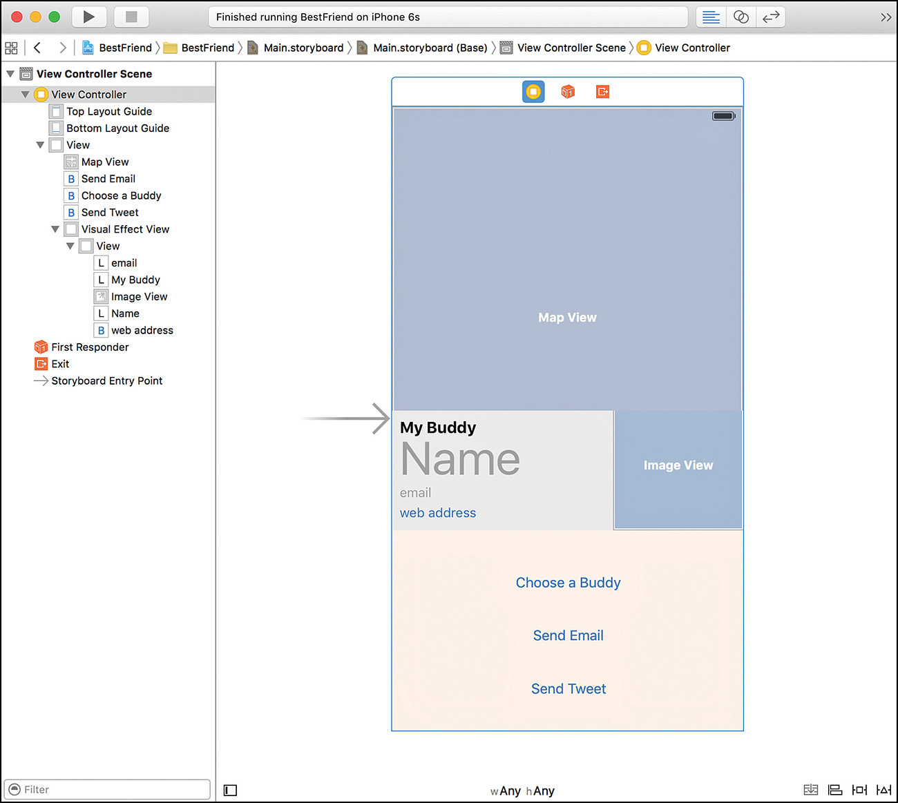Collapse View Controller outline triangle
This screenshot has height=803, width=898.
click(x=26, y=95)
